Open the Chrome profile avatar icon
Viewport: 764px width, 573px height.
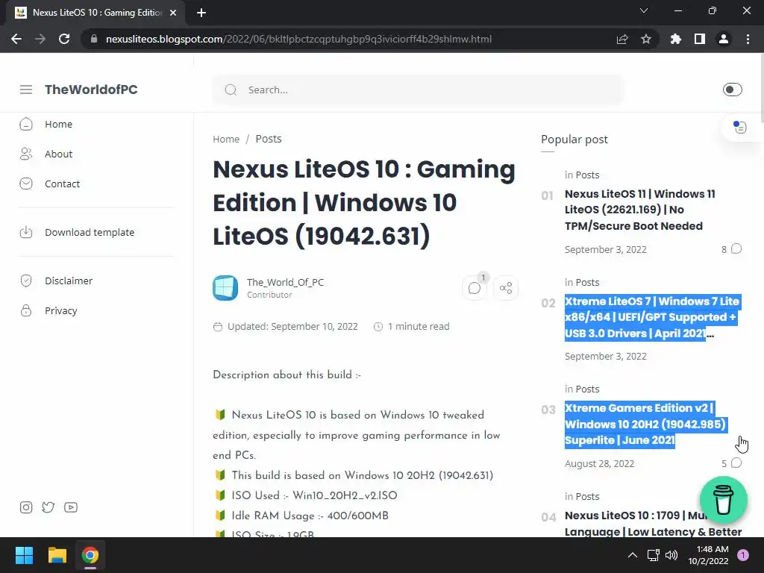(724, 39)
